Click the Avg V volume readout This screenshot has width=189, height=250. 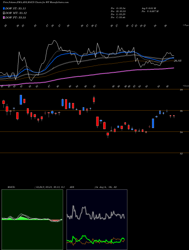click(149, 8)
